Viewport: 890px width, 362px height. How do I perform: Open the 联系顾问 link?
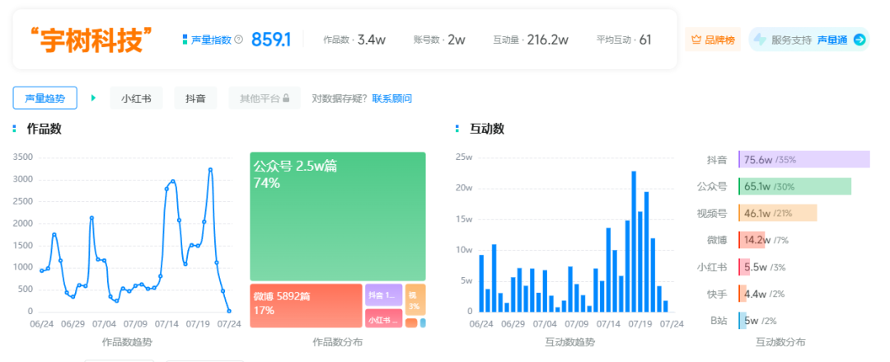[x=391, y=99]
